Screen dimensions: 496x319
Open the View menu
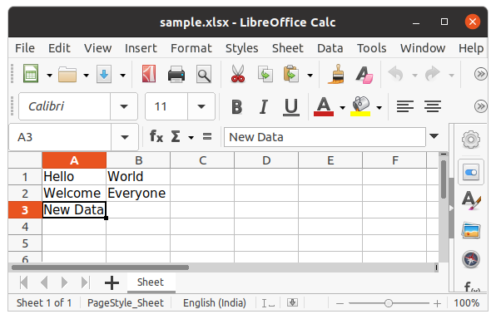coord(97,48)
